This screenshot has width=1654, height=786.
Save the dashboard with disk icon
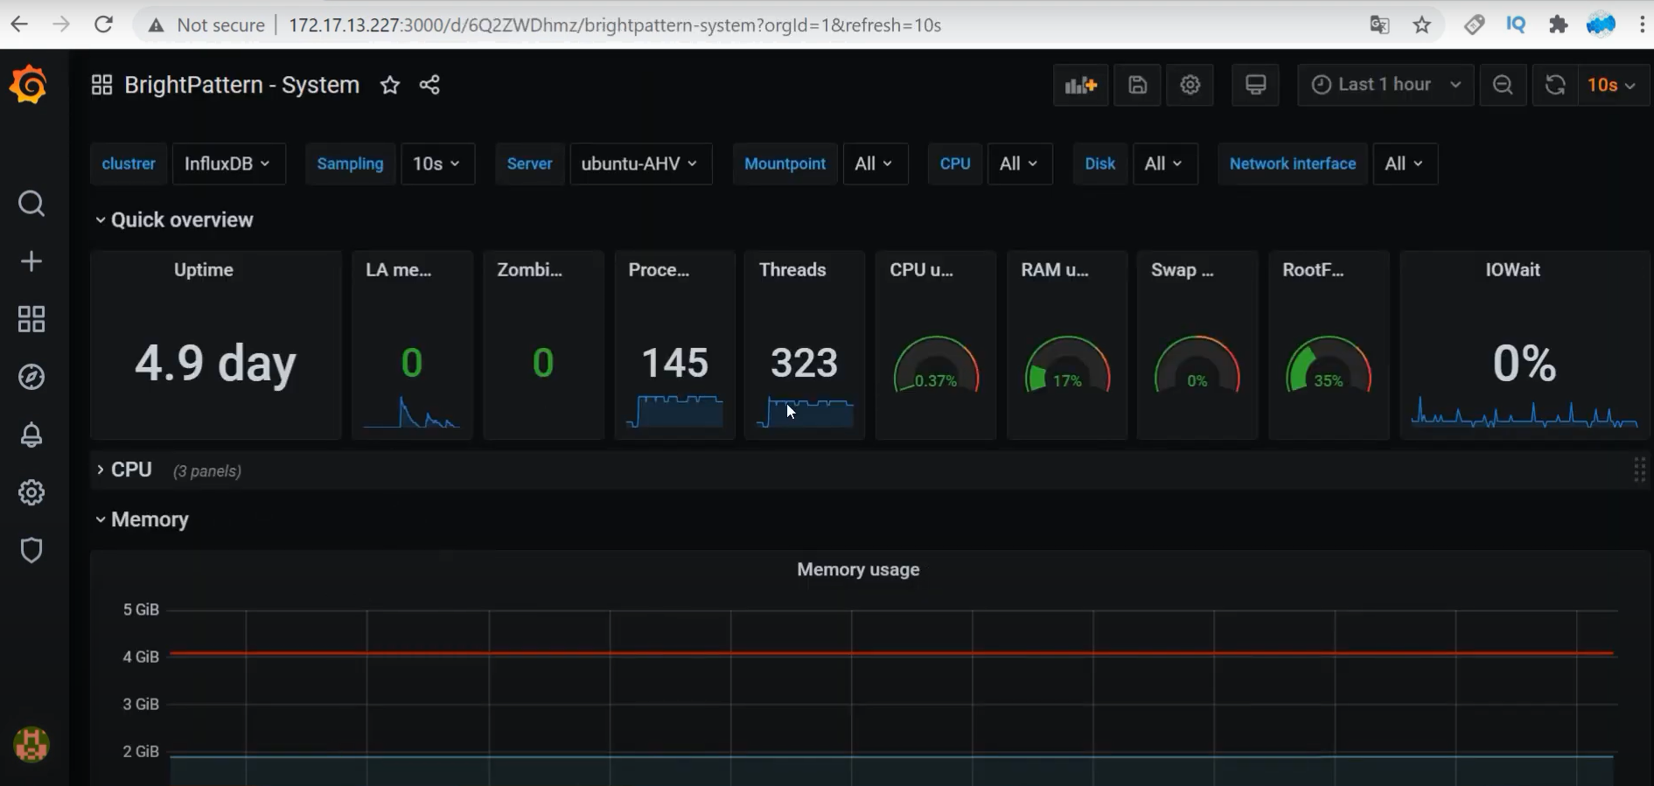pyautogui.click(x=1138, y=85)
